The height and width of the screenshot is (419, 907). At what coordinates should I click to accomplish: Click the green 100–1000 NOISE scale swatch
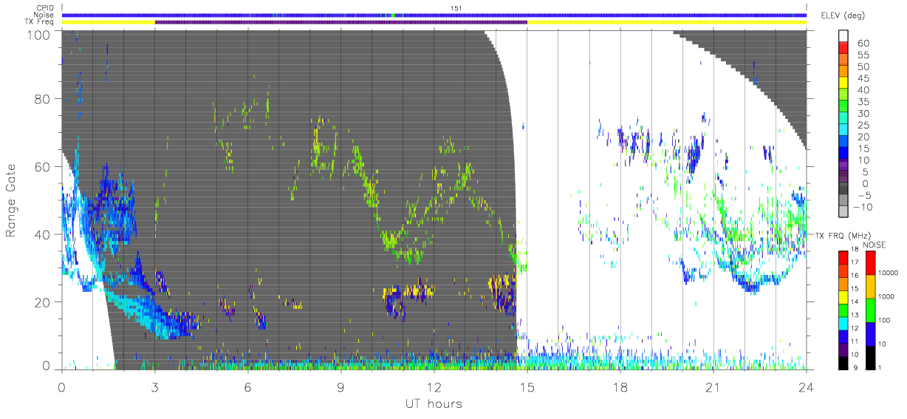871,310
